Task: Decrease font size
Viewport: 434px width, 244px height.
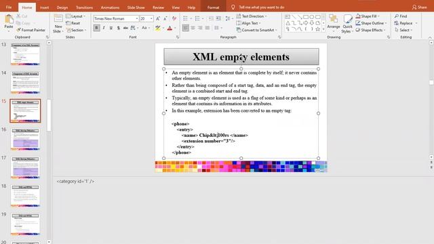Action: click(x=165, y=18)
